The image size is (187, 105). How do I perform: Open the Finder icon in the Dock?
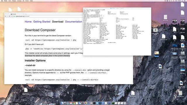[62, 103]
